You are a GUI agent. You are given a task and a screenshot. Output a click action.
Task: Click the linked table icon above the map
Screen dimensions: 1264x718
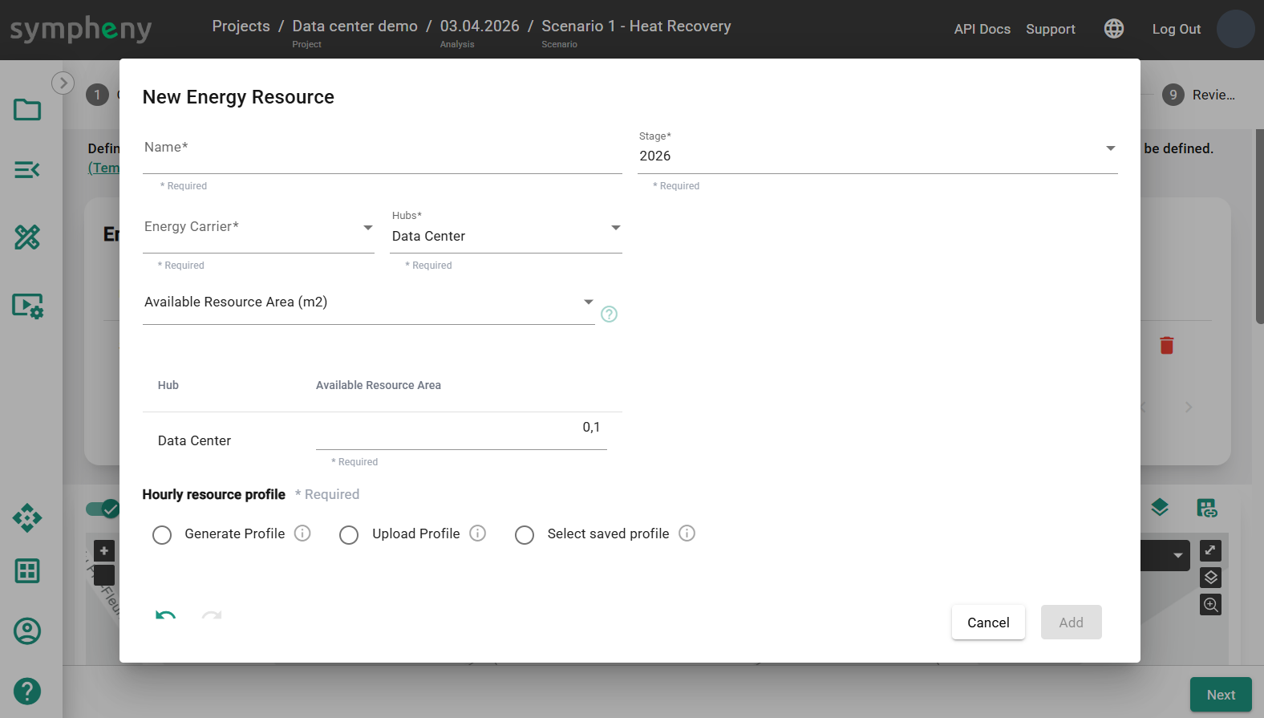1207,508
